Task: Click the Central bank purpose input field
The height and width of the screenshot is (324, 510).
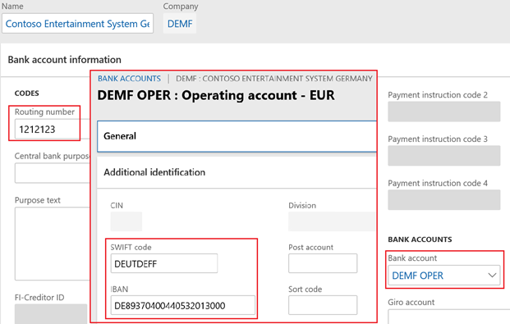Action: click(52, 173)
